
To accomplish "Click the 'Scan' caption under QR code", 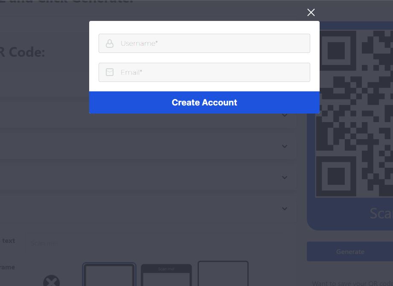I will click(x=381, y=213).
